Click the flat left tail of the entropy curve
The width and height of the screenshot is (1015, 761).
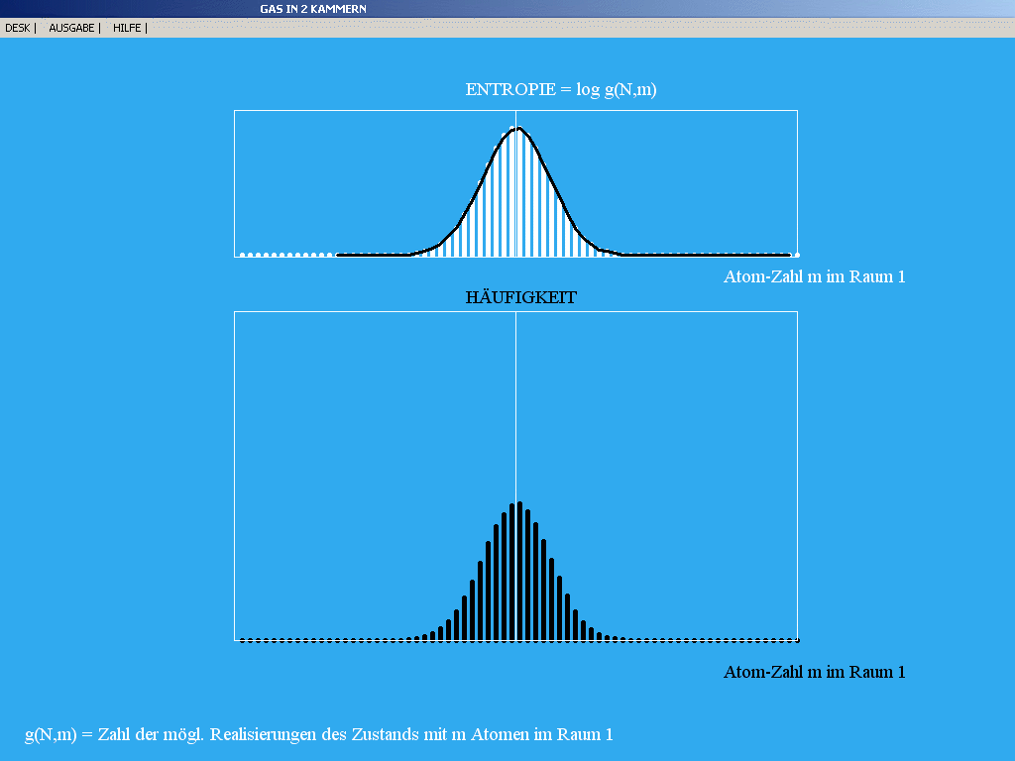pos(373,255)
